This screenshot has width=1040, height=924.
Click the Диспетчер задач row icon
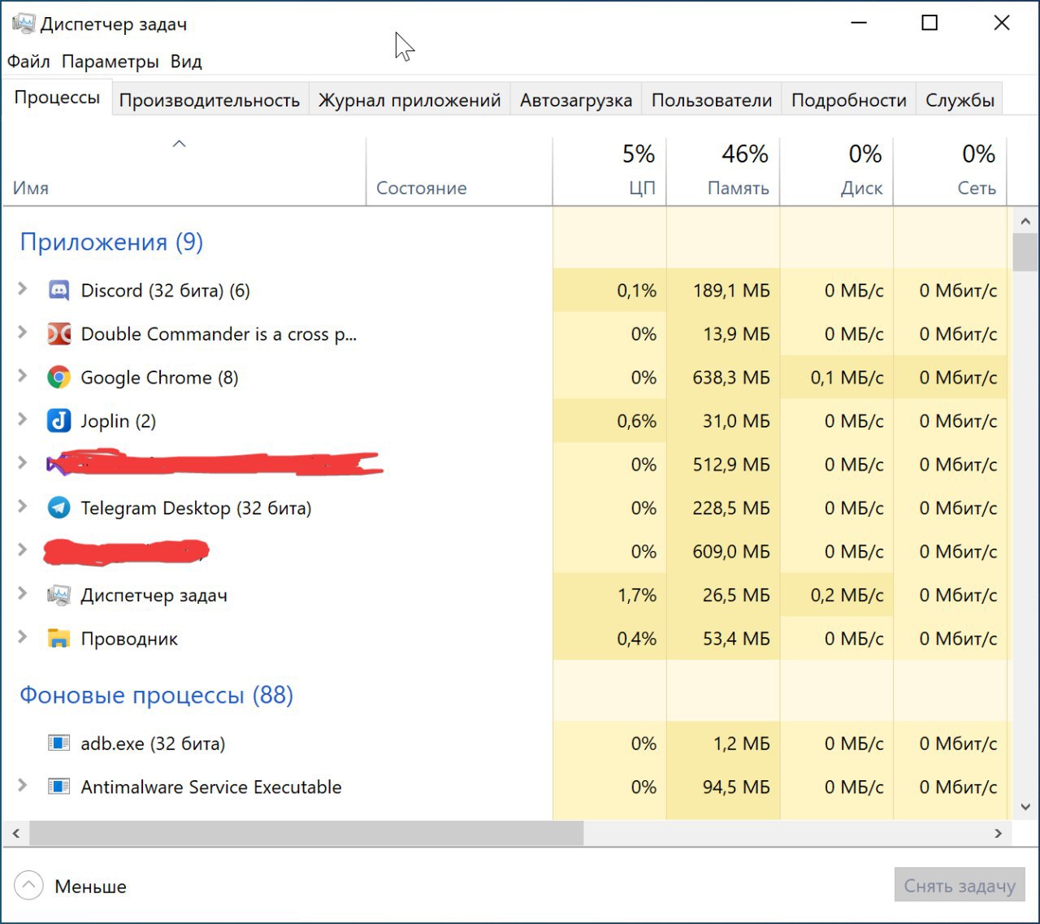click(x=58, y=595)
